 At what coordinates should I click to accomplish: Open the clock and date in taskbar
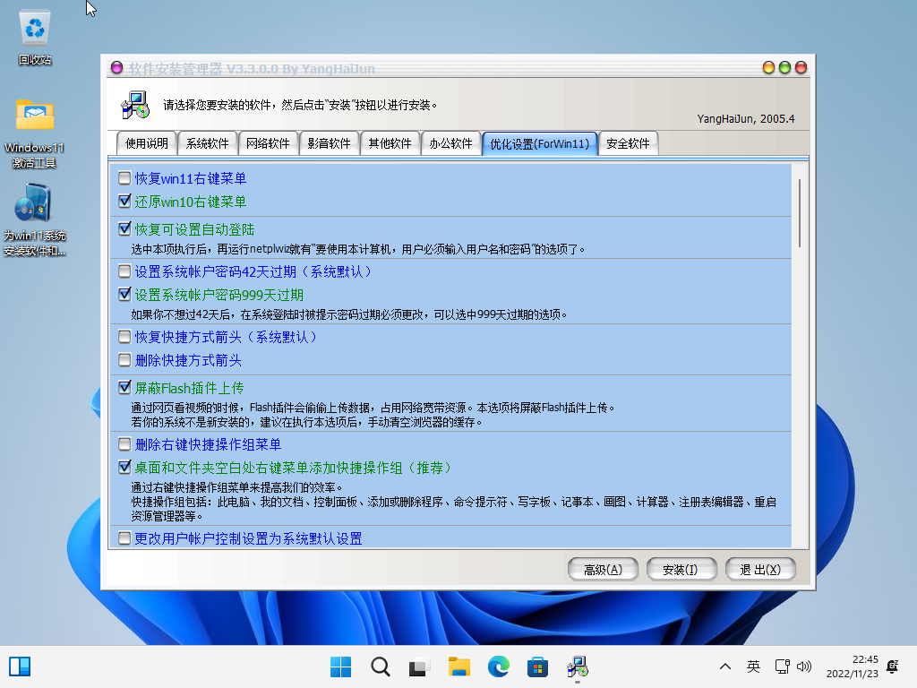click(x=852, y=666)
